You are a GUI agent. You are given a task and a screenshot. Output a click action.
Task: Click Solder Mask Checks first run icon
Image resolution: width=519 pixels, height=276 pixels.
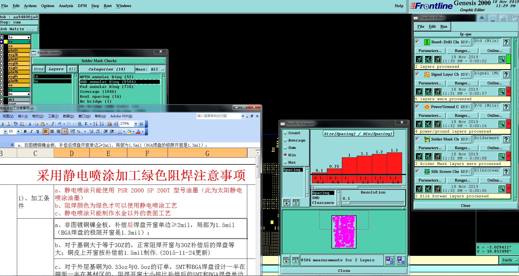[x=419, y=156]
